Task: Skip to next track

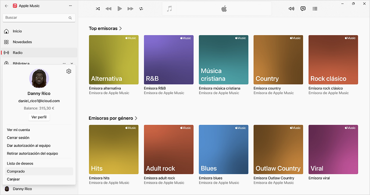Action: 130,9
